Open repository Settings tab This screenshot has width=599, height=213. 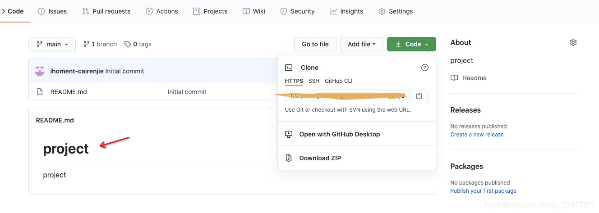396,11
